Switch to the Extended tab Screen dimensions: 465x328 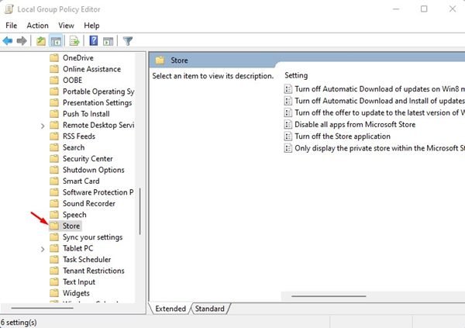click(170, 309)
